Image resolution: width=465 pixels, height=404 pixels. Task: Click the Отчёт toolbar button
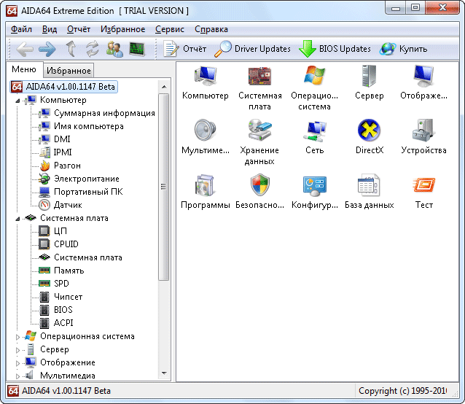click(184, 49)
